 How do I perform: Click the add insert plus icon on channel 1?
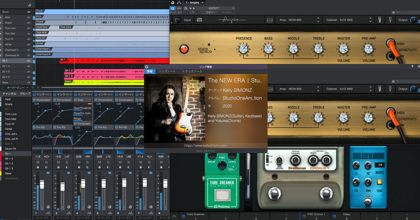(51, 94)
